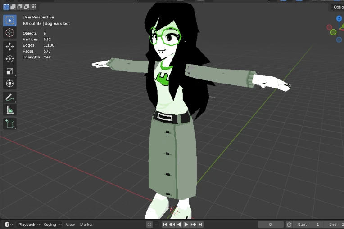344x229 pixels.
Task: Toggle the preview range clock icon
Action: click(x=289, y=225)
